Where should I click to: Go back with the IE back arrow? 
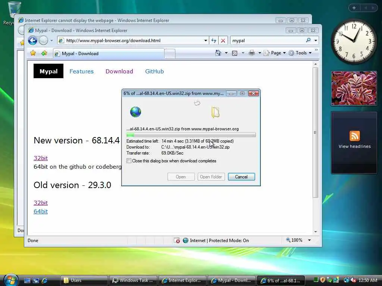tap(32, 40)
